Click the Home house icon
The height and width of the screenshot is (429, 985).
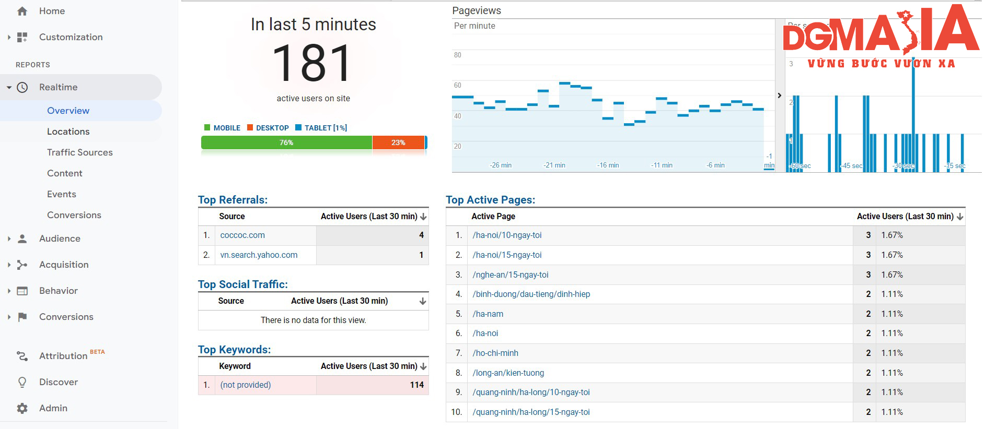(x=22, y=11)
